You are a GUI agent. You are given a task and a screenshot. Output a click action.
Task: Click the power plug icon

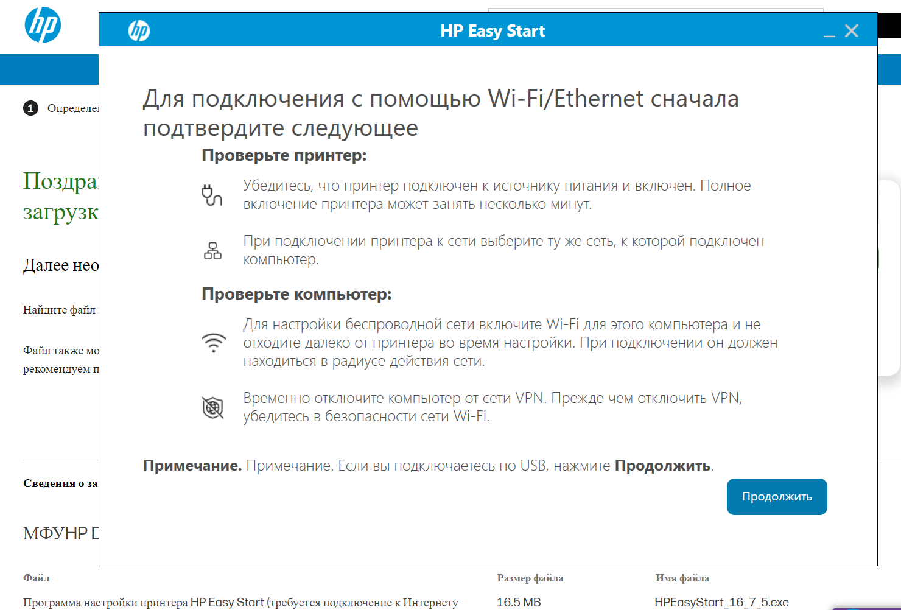point(212,195)
